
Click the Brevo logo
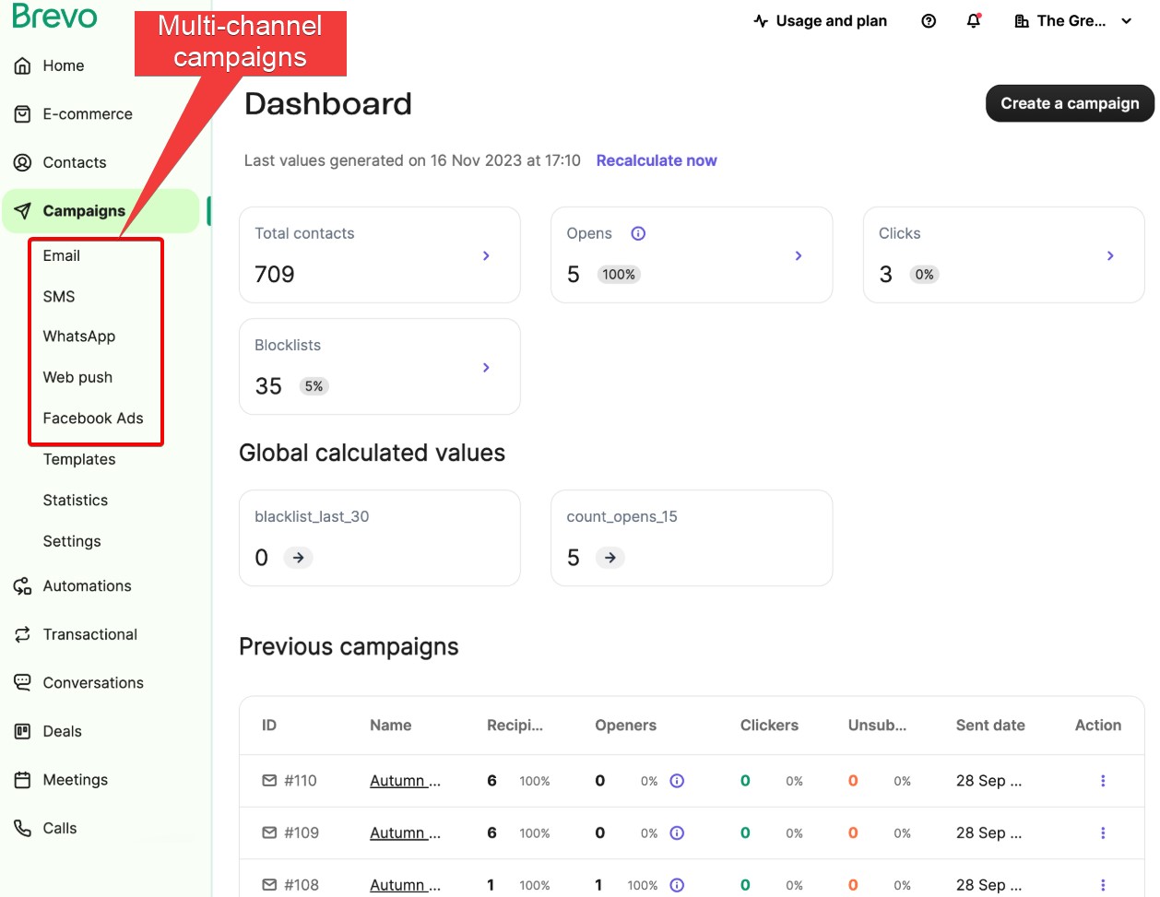pos(55,17)
